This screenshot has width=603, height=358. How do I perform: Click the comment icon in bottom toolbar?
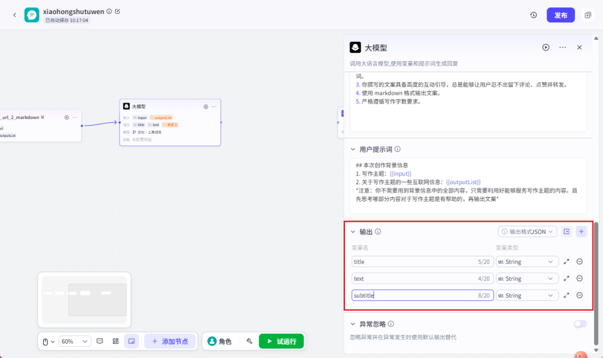[x=99, y=341]
